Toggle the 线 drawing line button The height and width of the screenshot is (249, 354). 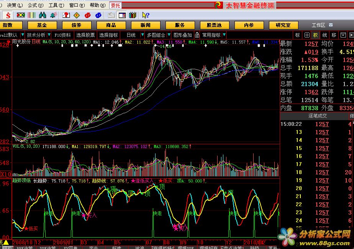pyautogui.click(x=324, y=35)
